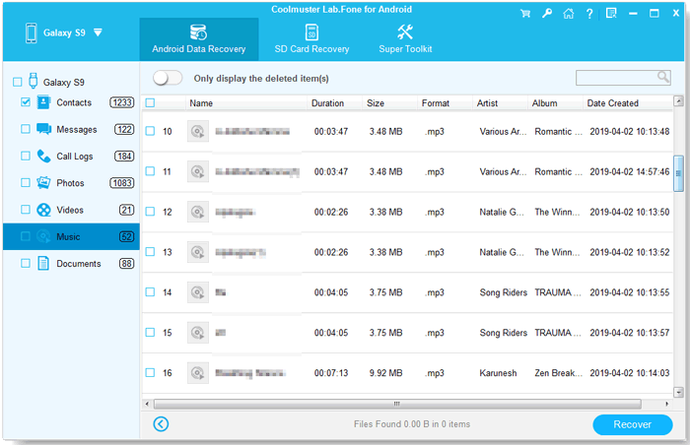Click the Galaxy S9 phone icon
The width and height of the screenshot is (690, 445).
[x=31, y=32]
